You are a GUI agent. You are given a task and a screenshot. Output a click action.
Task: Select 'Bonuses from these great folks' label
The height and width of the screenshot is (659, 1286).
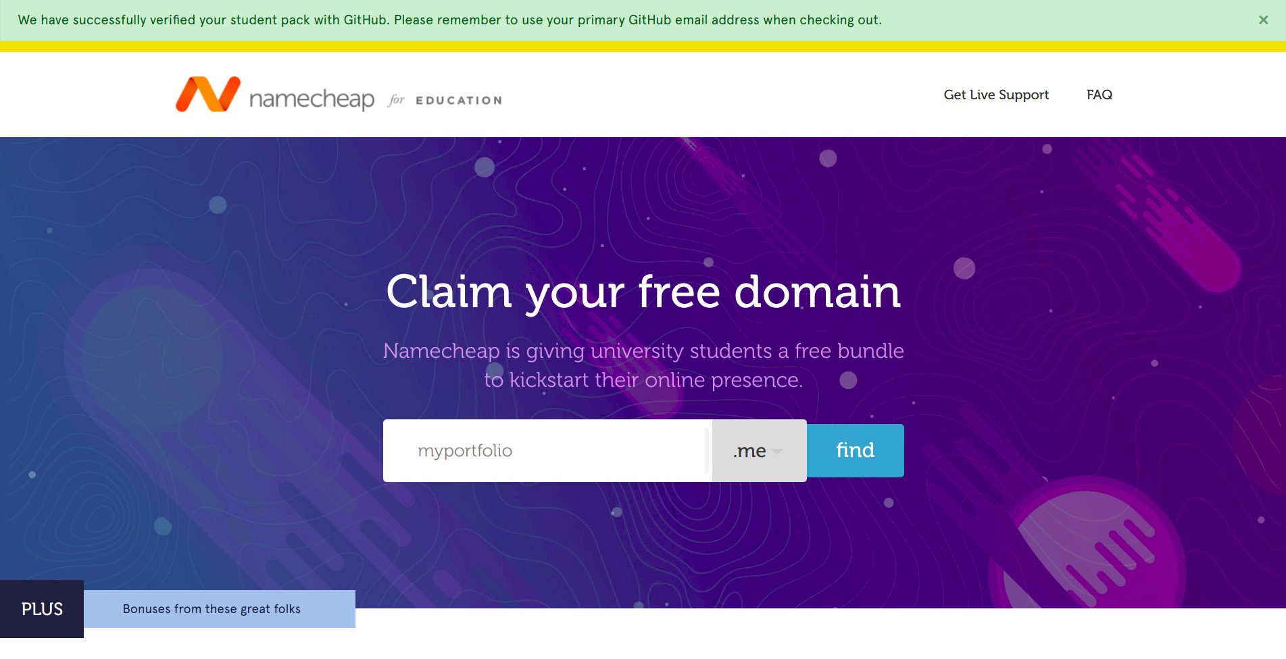pos(212,609)
